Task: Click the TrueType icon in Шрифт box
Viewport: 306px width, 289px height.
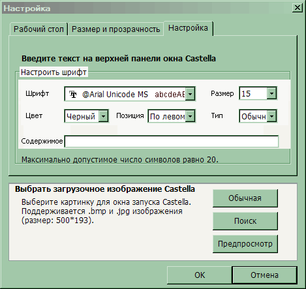Action: (73, 95)
